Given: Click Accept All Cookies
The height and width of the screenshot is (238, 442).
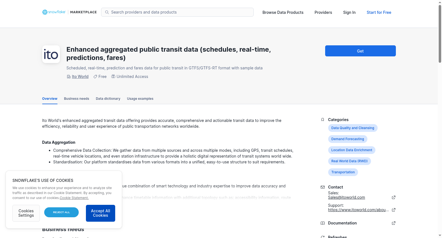Looking at the screenshot, I should pyautogui.click(x=101, y=213).
